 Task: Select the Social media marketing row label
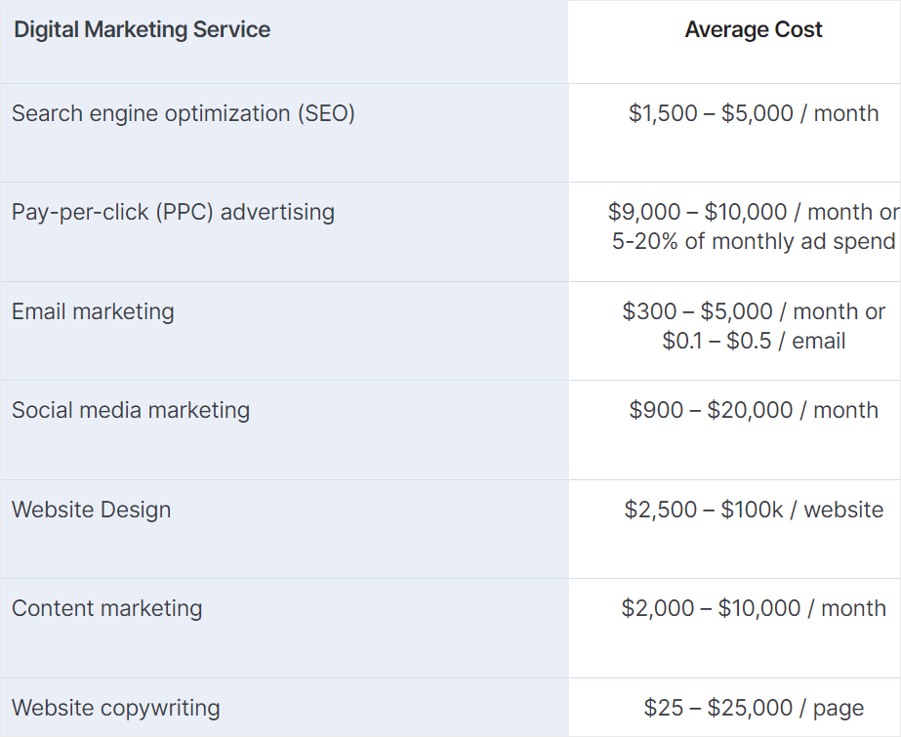pos(131,411)
